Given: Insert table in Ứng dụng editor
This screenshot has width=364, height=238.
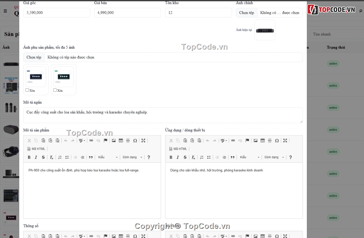Looking at the screenshot, I should point(262,140).
